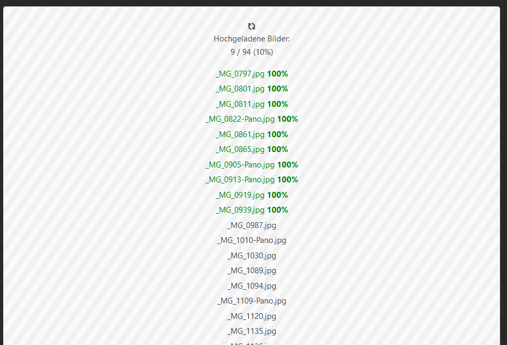Select the pending file _MG_0987.jpg

click(x=252, y=225)
